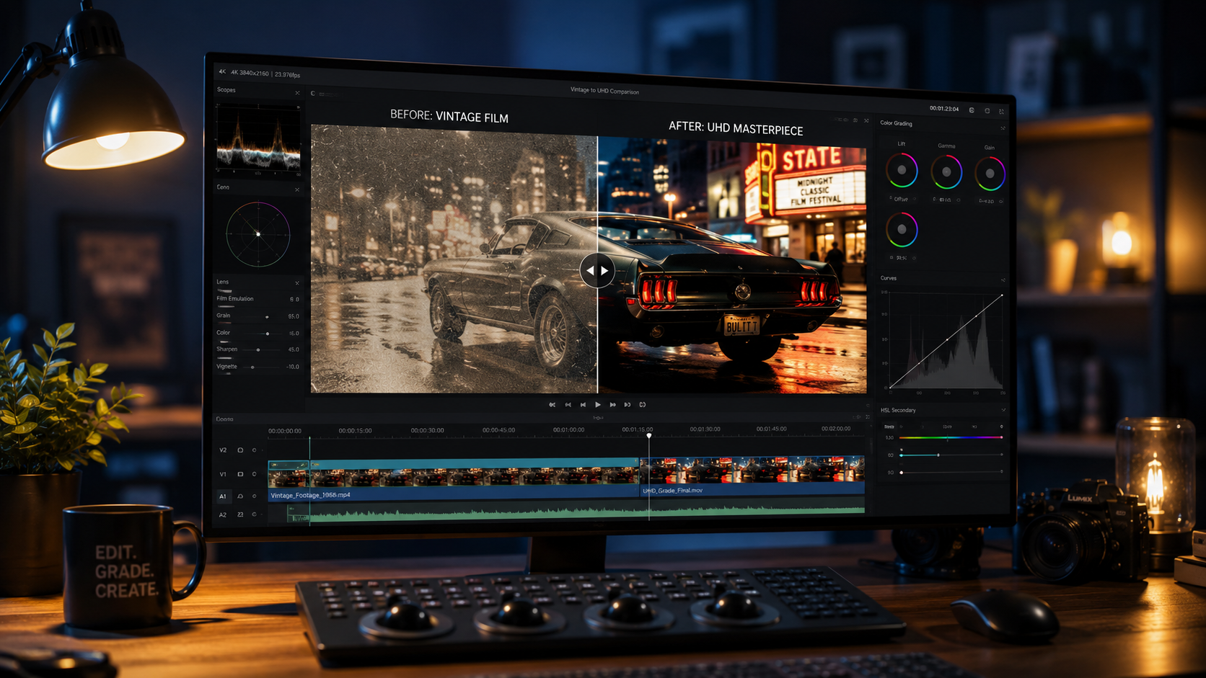Click timeline ruler mark 00:00:30:00
The height and width of the screenshot is (678, 1206).
tap(428, 430)
